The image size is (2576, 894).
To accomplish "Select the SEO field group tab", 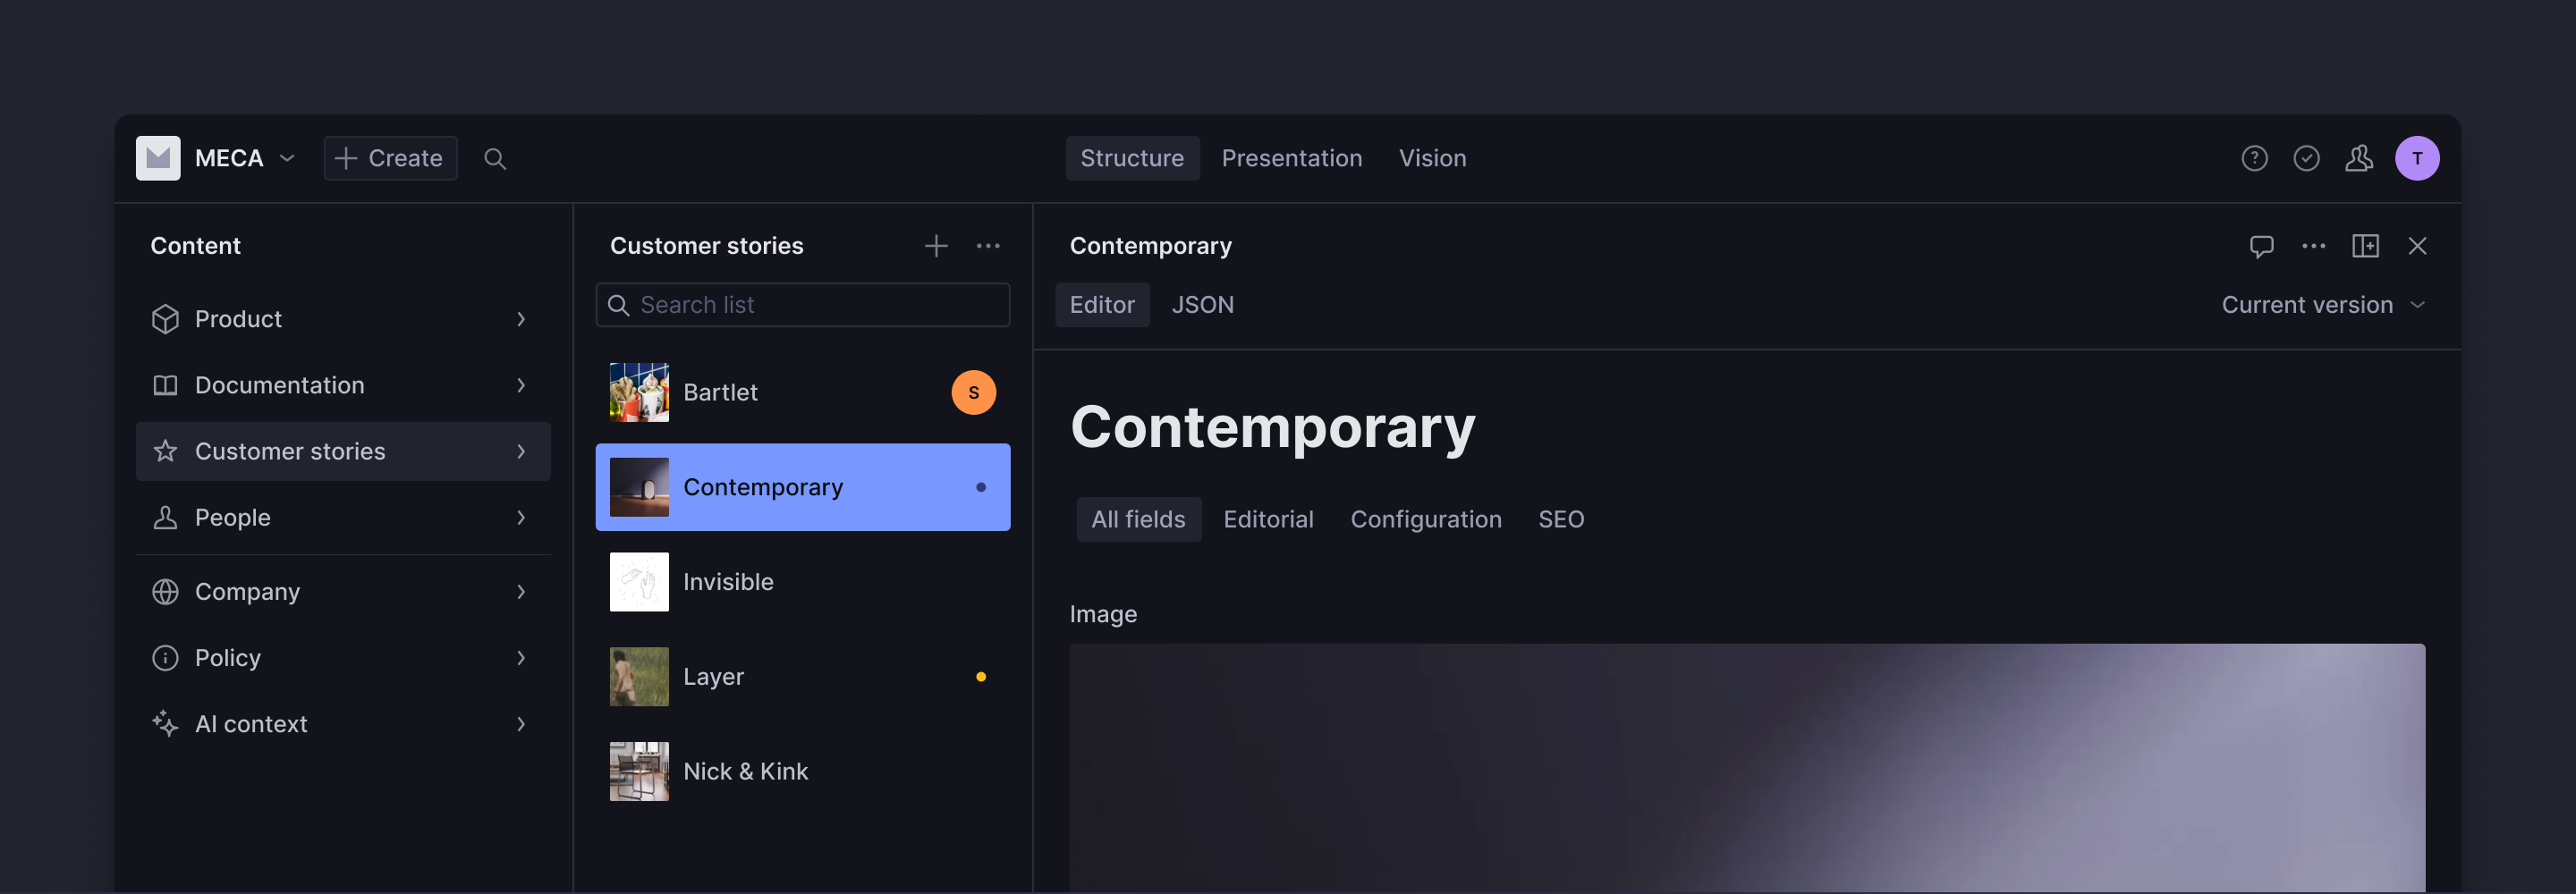I will [1560, 520].
